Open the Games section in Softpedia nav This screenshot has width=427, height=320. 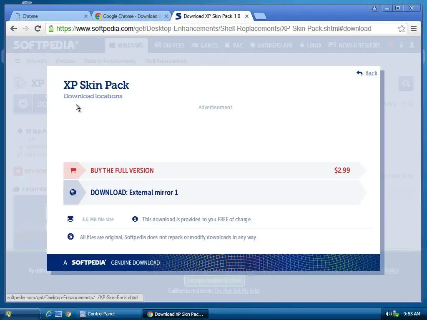(204, 45)
